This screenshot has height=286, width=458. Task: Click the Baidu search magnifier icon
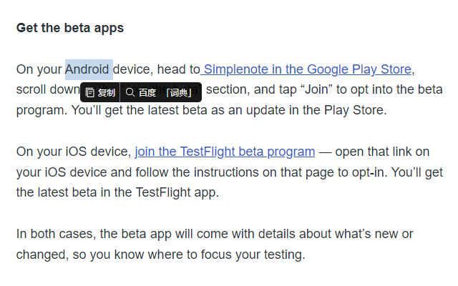click(130, 92)
